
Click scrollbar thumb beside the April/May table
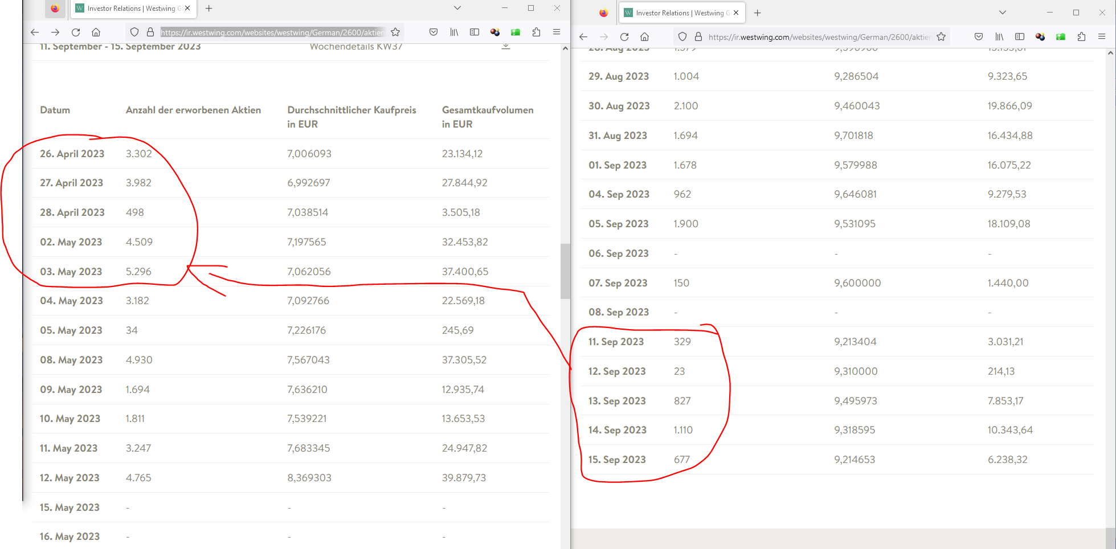click(565, 271)
